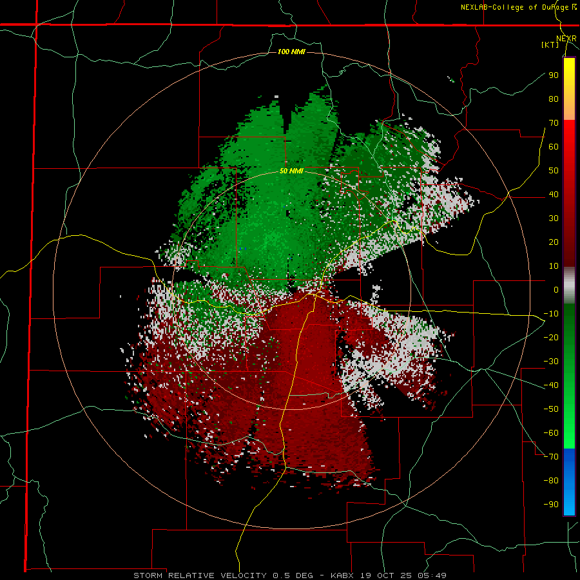Viewport: 580px width, 580px height.
Task: Click the 20 value on velocity scale
Action: tap(554, 242)
